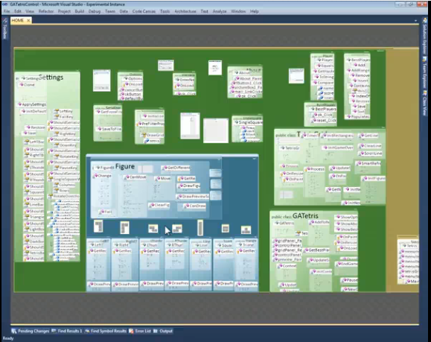Click the SaveToFile method node
Viewport: 431px width, 342px height.
pyautogui.click(x=109, y=129)
